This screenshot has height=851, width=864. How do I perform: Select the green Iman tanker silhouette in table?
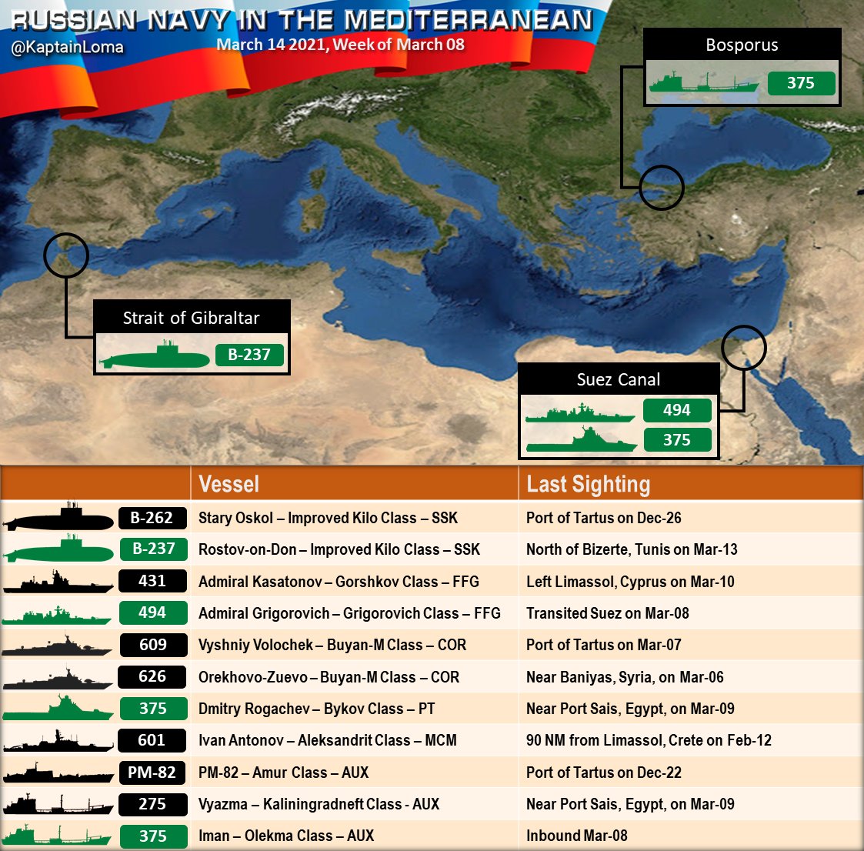pyautogui.click(x=57, y=835)
